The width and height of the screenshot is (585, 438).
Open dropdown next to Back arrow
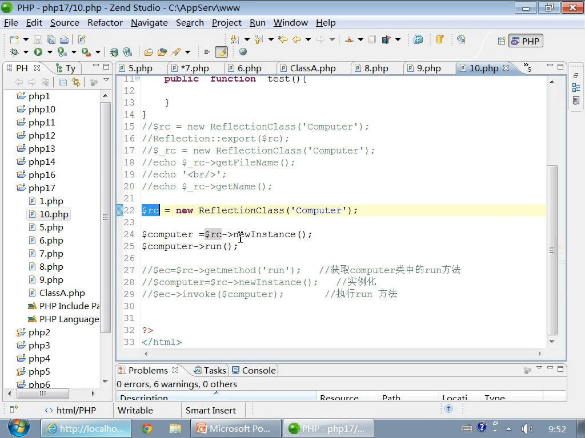(308, 39)
